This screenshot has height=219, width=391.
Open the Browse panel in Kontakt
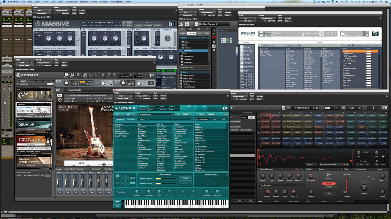67,75
